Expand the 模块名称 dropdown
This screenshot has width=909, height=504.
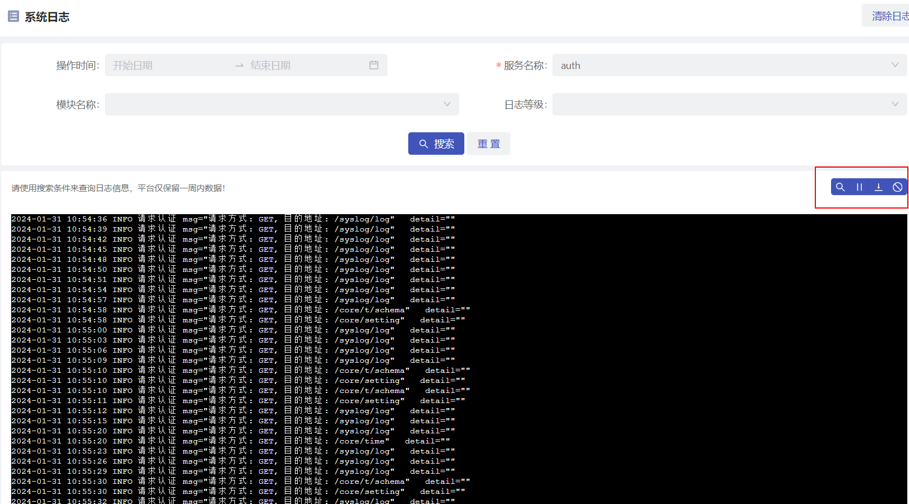click(282, 104)
